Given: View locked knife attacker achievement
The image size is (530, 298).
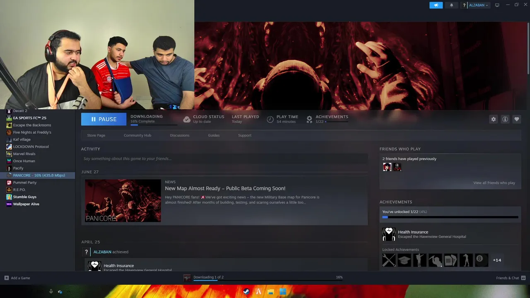Looking at the screenshot, I should tap(435, 260).
